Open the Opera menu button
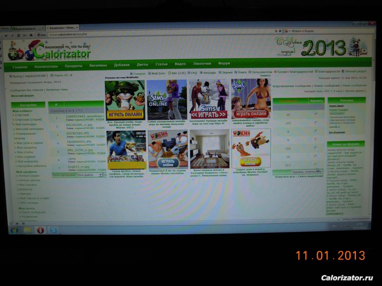The height and width of the screenshot is (286, 382). click(x=4, y=28)
